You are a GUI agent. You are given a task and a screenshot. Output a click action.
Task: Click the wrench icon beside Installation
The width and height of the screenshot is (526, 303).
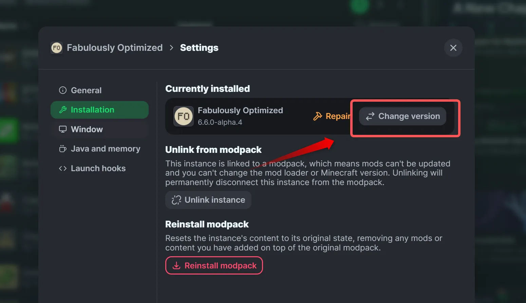[x=63, y=110]
